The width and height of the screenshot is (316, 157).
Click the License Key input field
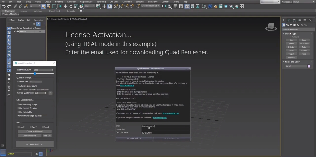(165, 129)
